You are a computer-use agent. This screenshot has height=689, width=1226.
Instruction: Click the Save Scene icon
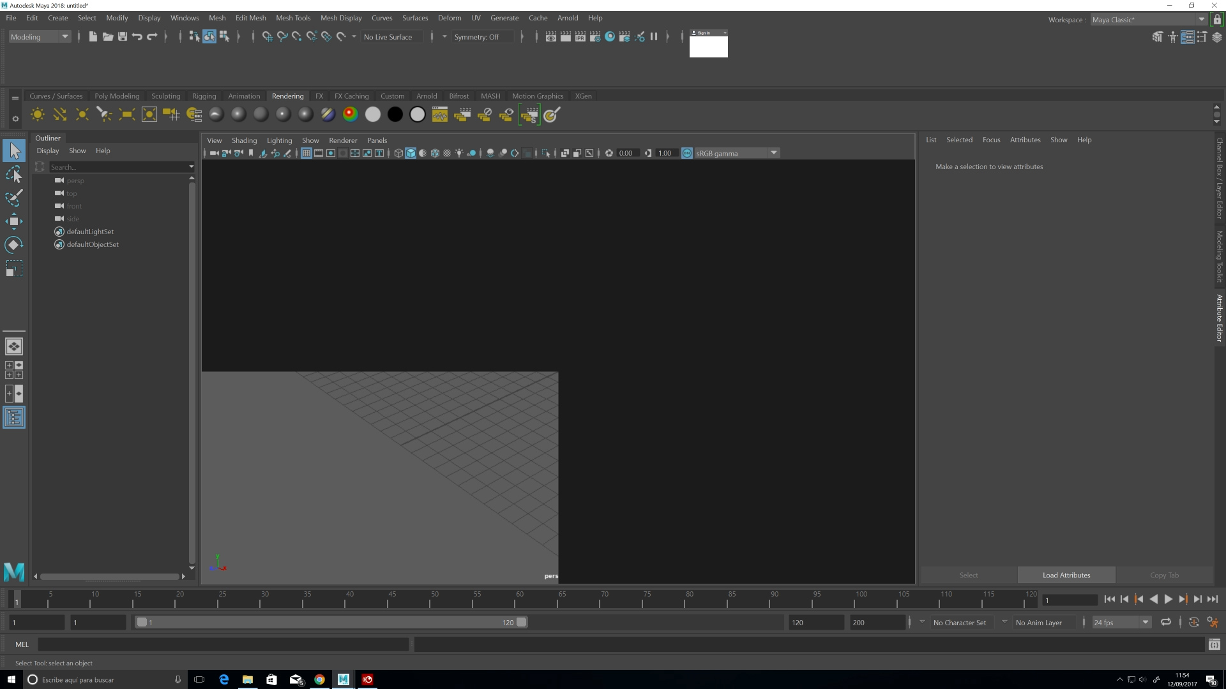pos(123,37)
